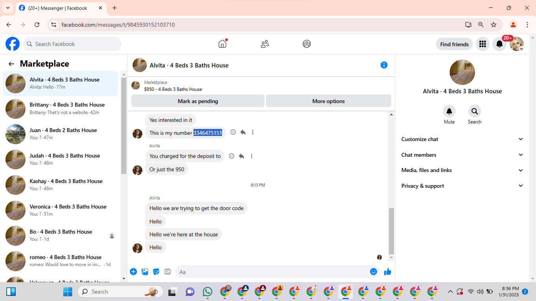Open more options for "This is my number" message
The width and height of the screenshot is (536, 301).
[253, 132]
